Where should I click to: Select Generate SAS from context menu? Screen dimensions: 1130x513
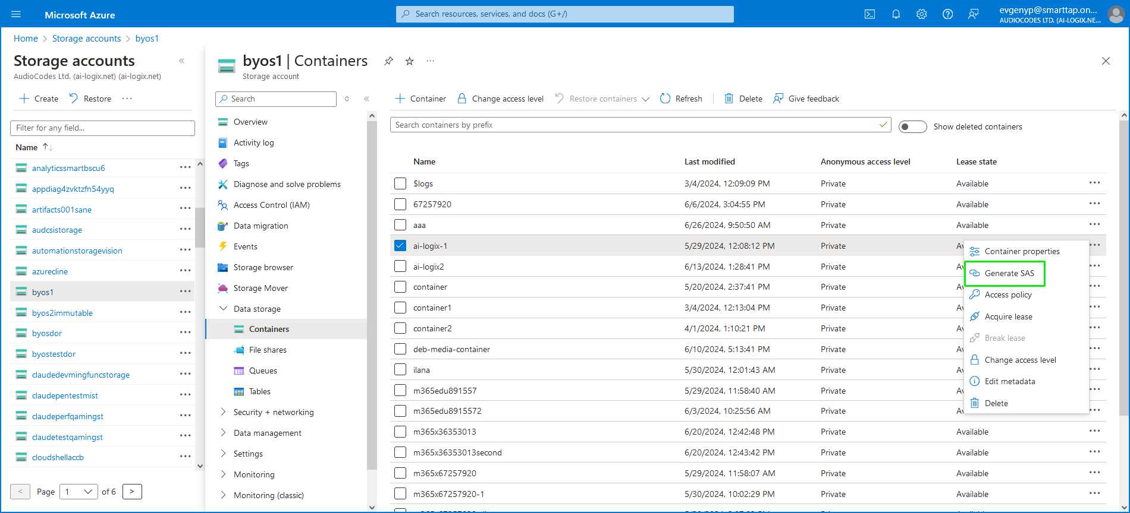coord(1005,273)
